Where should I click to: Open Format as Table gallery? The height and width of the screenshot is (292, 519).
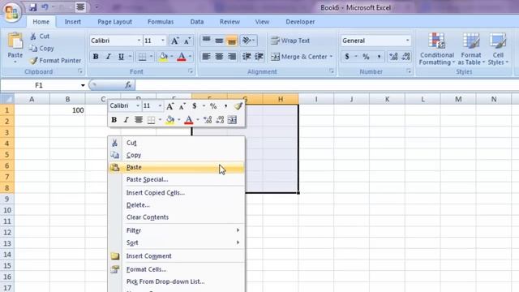click(x=471, y=49)
